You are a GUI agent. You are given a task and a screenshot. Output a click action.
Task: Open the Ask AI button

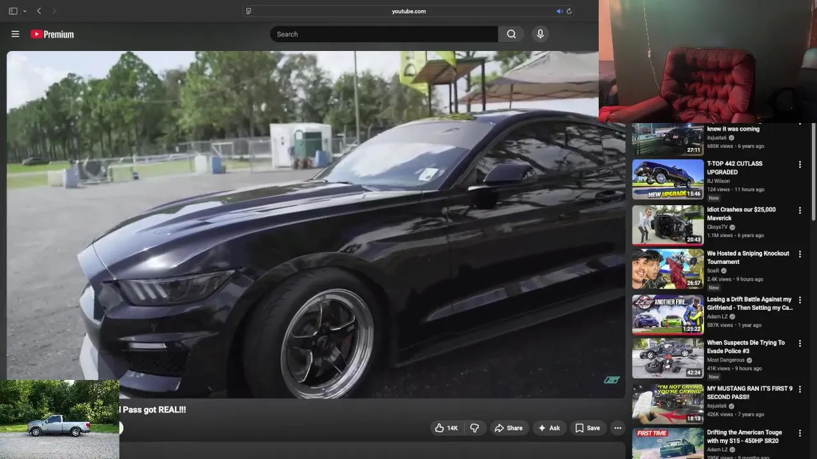pos(549,428)
